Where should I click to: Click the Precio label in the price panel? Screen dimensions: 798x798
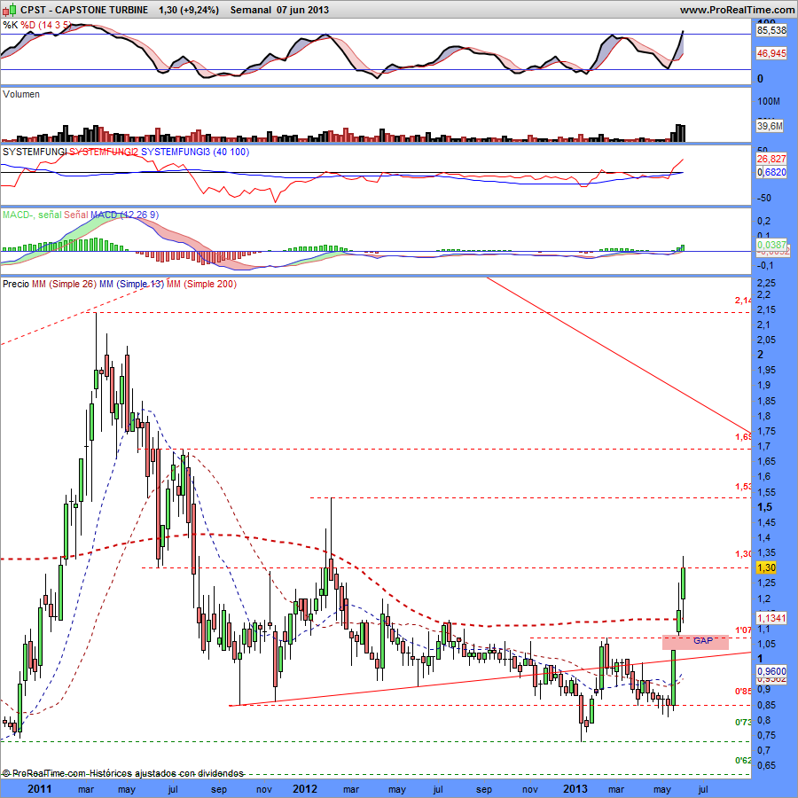16,284
